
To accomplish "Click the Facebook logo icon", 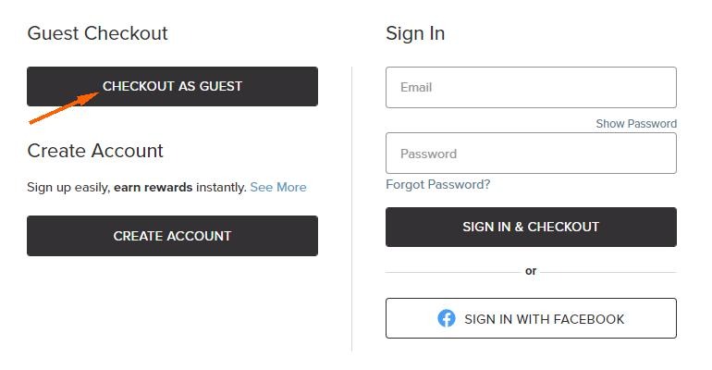I will [x=447, y=319].
